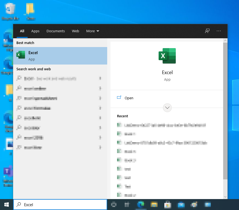
Task: Click the preview pane scrollbar down arrow
Action: (225, 197)
